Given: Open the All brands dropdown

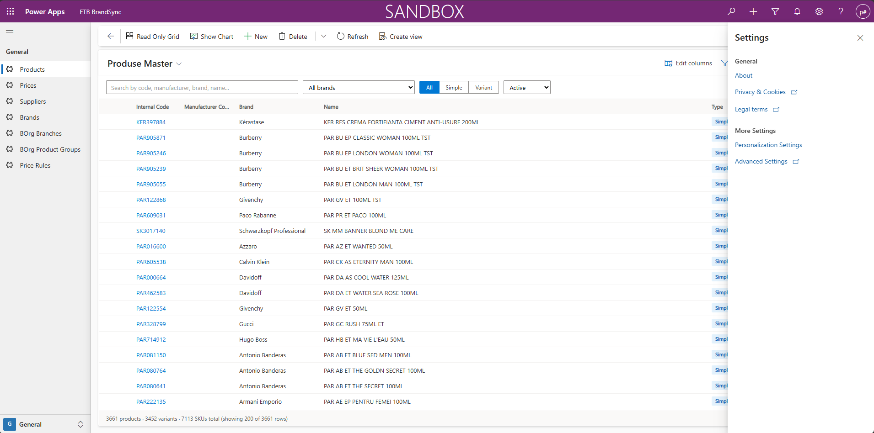Looking at the screenshot, I should click(x=359, y=88).
